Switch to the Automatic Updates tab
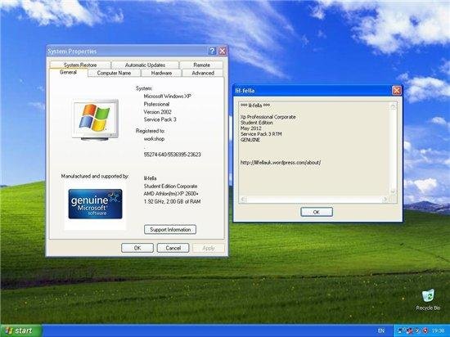 (x=145, y=65)
